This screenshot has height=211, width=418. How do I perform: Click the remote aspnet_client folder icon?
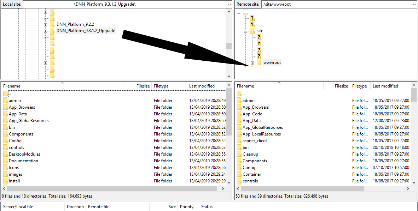tap(239, 140)
